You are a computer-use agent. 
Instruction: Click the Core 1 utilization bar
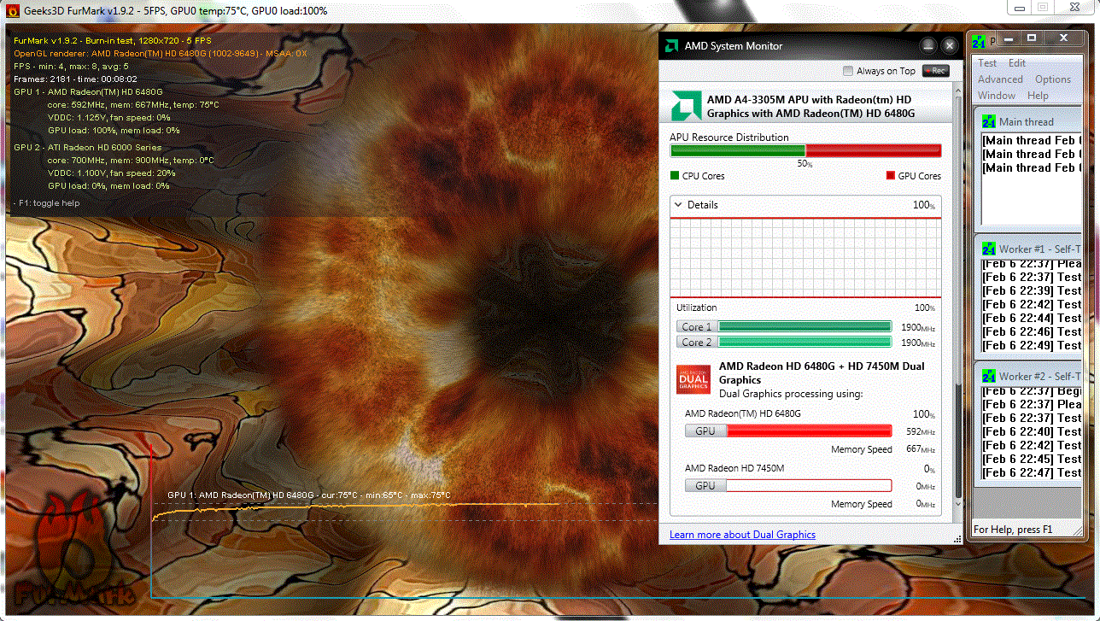pos(805,326)
